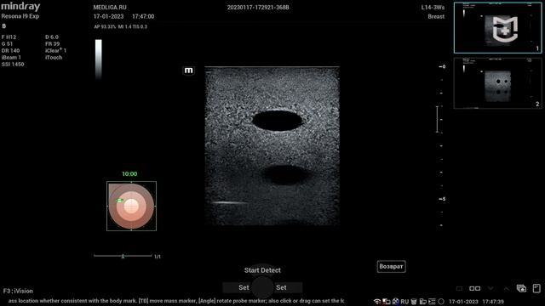Image resolution: width=545 pixels, height=306 pixels.
Task: Open the report page icon at bottom right
Action: [x=536, y=288]
